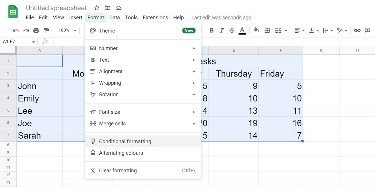This screenshot has height=187, width=375.
Task: Click the cell containing Sarah
Action: click(40, 135)
